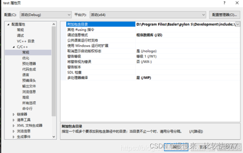Select 预编译头 under C/C++
Viewport: 243px width, 153px height.
coord(29,80)
